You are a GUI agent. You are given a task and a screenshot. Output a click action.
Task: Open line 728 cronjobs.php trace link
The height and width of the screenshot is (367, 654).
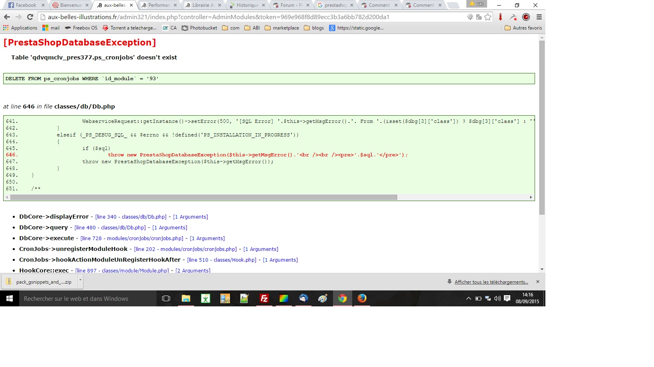click(132, 239)
